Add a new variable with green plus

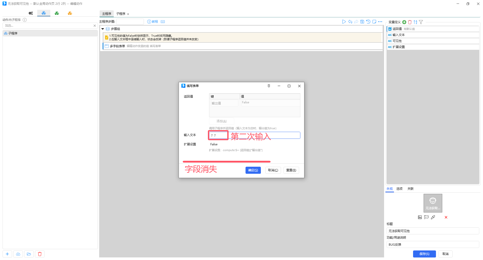click(x=404, y=22)
